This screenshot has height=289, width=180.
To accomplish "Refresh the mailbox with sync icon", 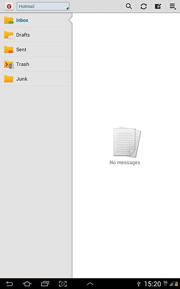I will coord(144,6).
